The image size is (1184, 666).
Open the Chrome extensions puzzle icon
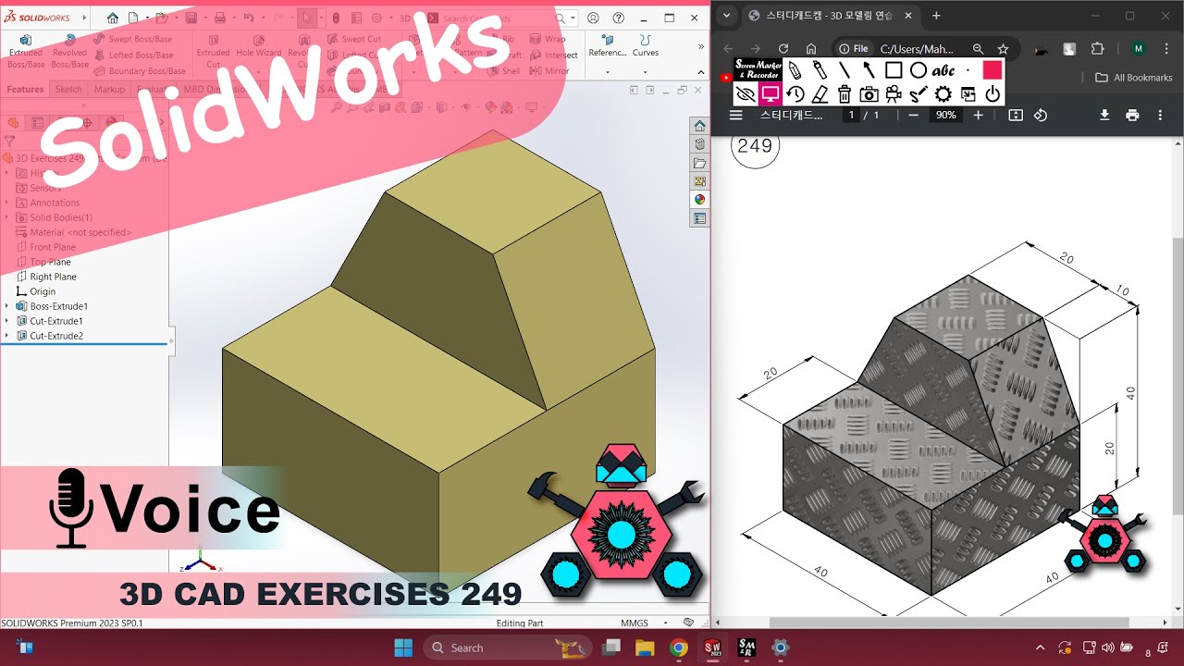pos(1098,49)
